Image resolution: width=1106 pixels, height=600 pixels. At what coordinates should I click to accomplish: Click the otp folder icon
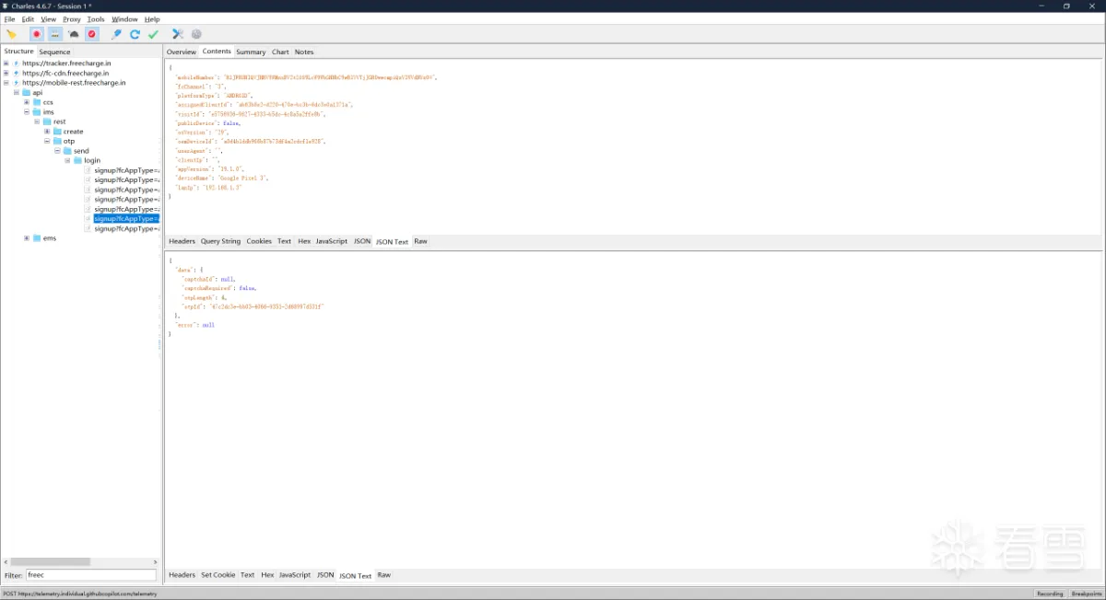pyautogui.click(x=57, y=141)
